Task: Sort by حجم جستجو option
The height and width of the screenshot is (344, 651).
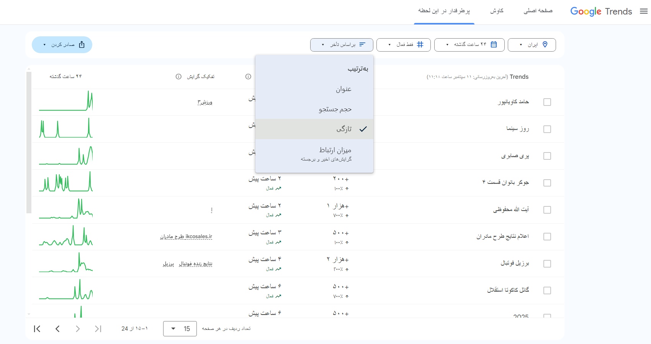Action: 314,109
